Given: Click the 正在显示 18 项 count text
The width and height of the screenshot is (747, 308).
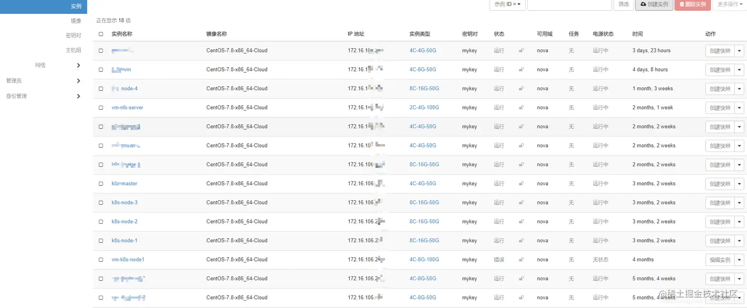Looking at the screenshot, I should [x=114, y=21].
